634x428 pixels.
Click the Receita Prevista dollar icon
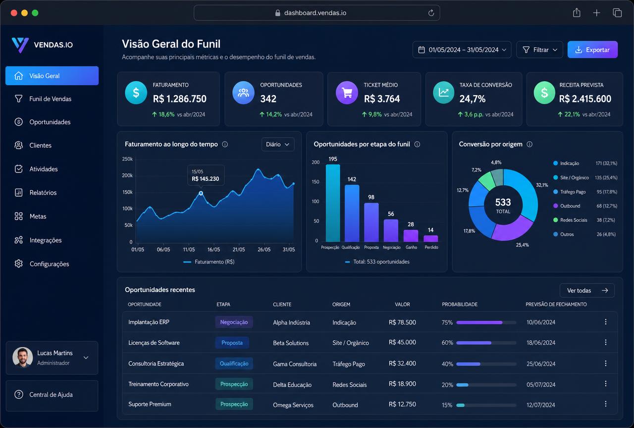544,93
